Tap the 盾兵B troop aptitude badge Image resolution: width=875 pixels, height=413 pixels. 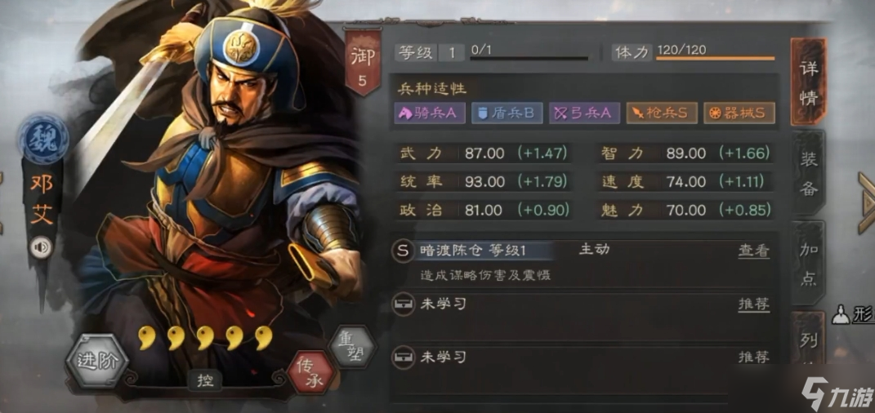tap(507, 113)
